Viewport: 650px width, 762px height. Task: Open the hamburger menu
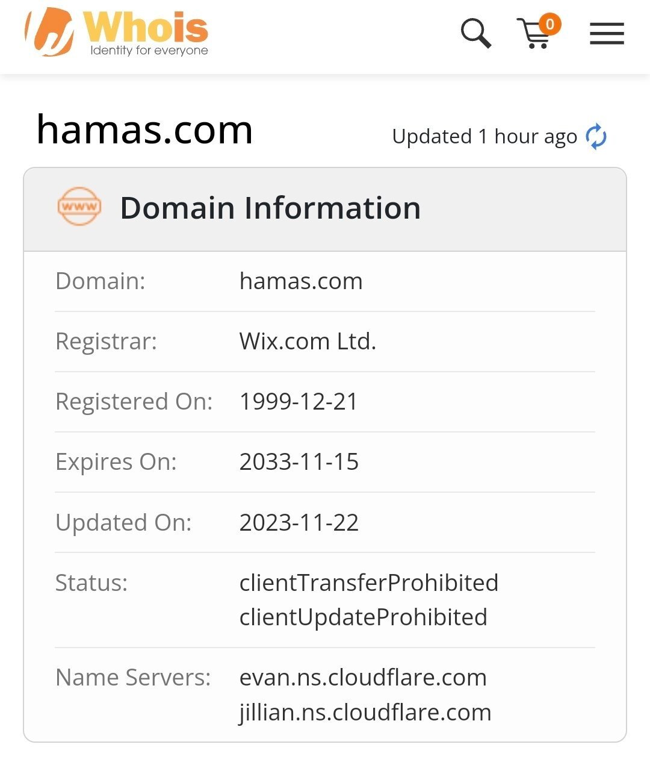[x=606, y=34]
